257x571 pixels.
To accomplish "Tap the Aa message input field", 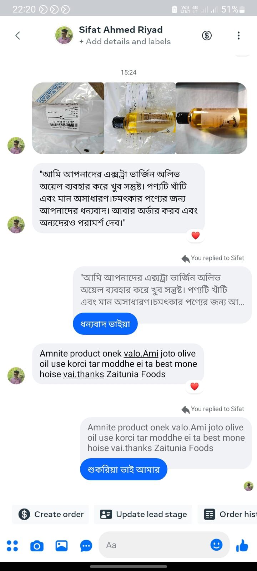I will pos(153,545).
